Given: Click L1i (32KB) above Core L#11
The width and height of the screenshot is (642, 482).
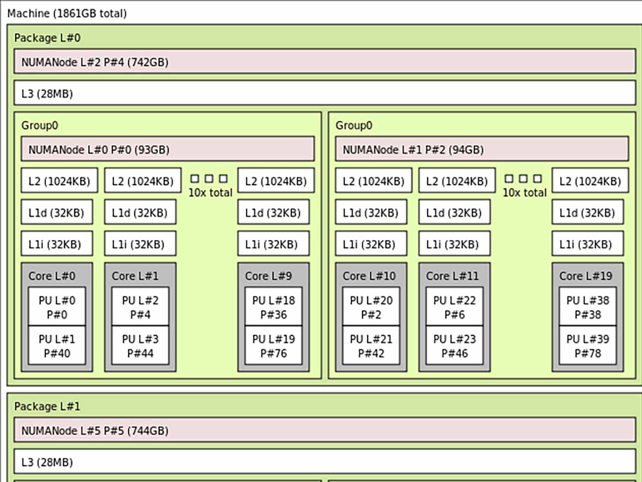Looking at the screenshot, I should tap(455, 244).
